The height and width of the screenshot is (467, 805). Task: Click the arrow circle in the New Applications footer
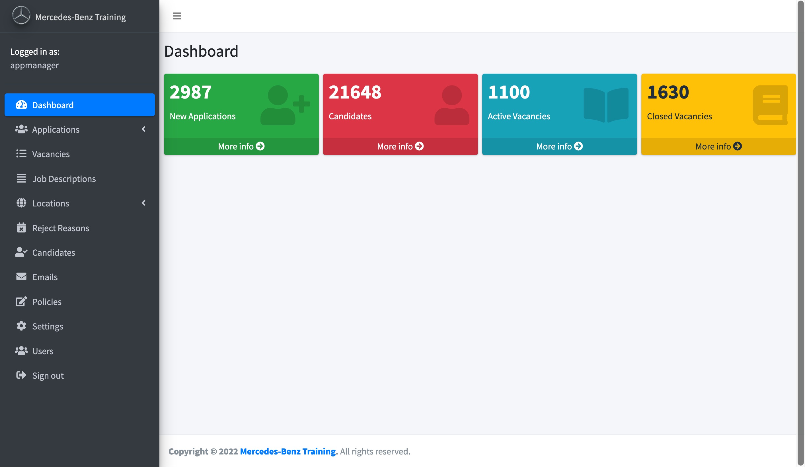[x=260, y=146]
